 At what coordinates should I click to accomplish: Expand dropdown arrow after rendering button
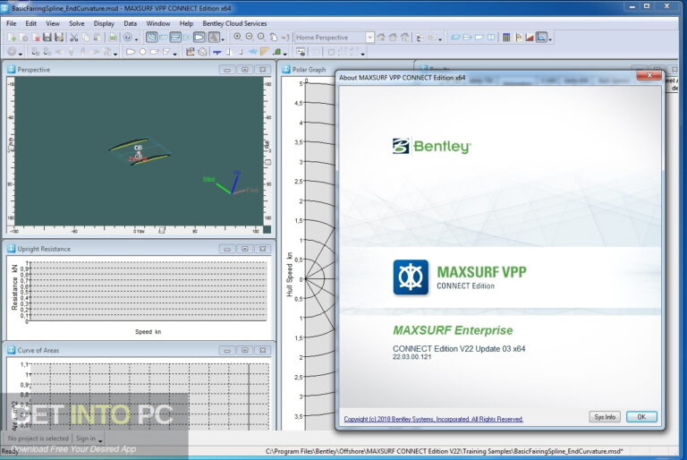pyautogui.click(x=223, y=39)
